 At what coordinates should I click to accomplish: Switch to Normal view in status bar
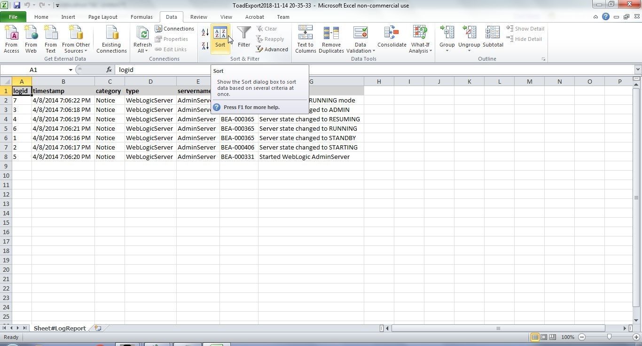[535, 337]
